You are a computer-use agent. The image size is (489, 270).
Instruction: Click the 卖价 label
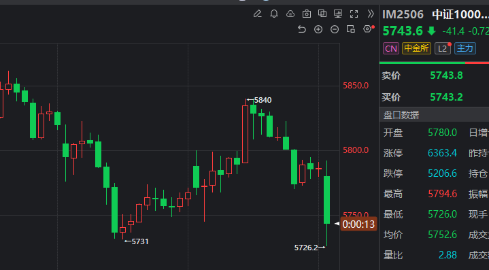pyautogui.click(x=391, y=75)
